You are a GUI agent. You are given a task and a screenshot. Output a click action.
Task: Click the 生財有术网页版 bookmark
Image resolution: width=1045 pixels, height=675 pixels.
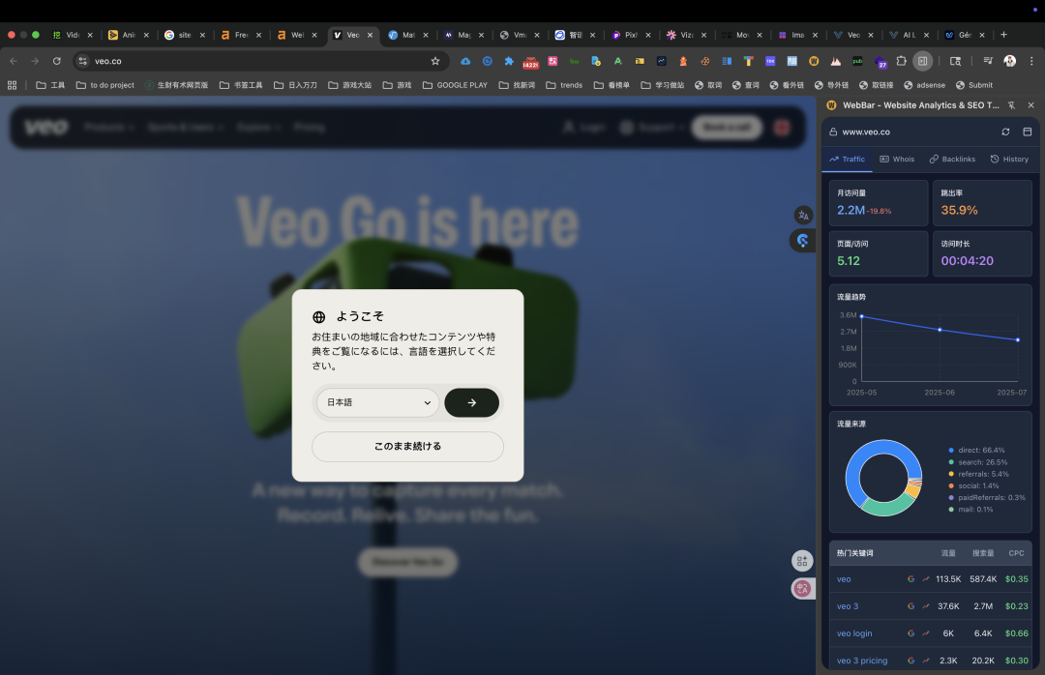(177, 85)
